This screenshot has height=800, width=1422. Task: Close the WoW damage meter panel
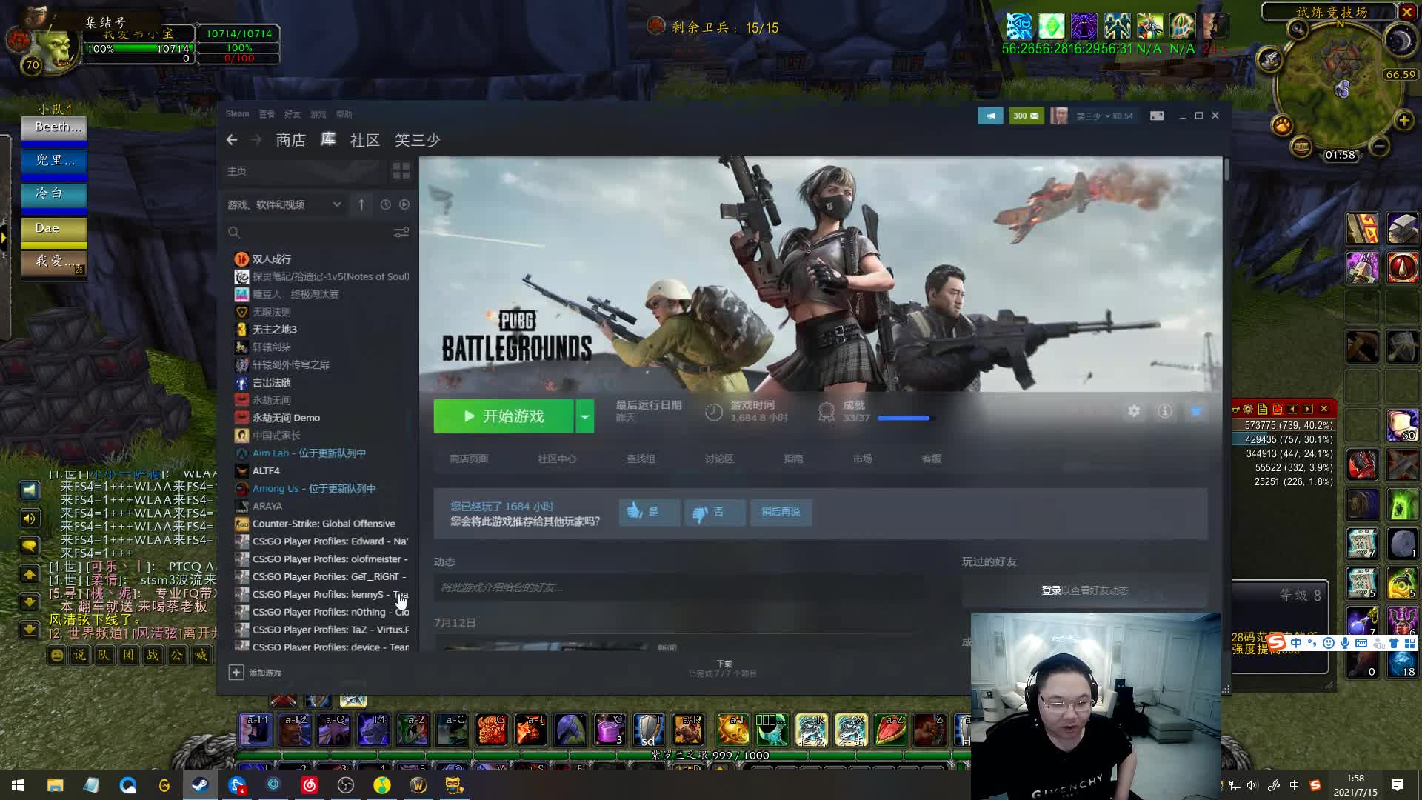point(1324,409)
